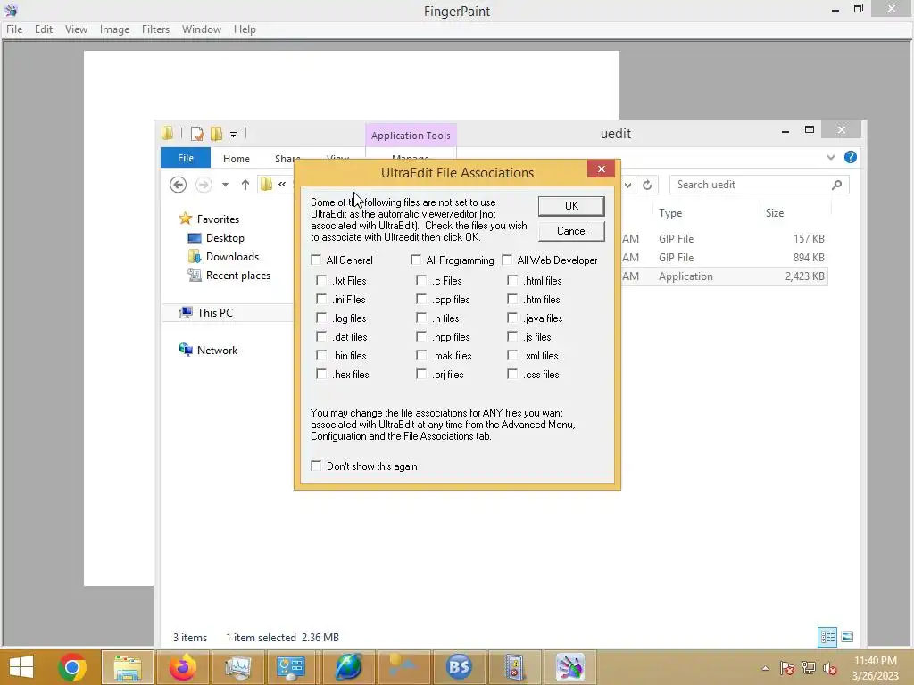Switch to large icons view
The height and width of the screenshot is (685, 914).
848,637
